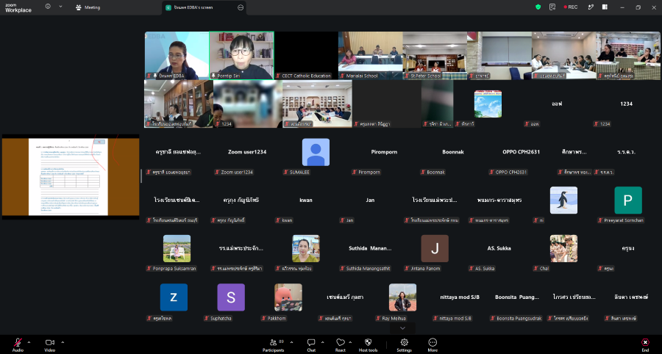662x354 pixels.
Task: Select the EDBA host video tile
Action: pyautogui.click(x=177, y=56)
